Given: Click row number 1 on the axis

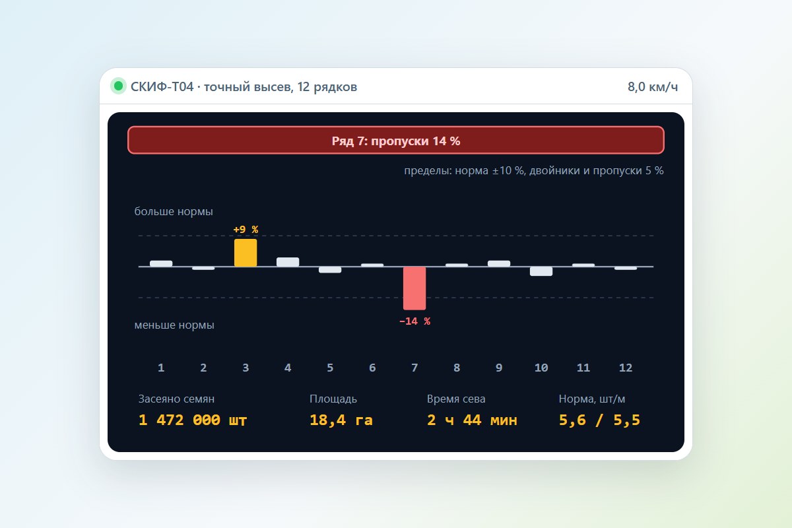Looking at the screenshot, I should click(161, 368).
